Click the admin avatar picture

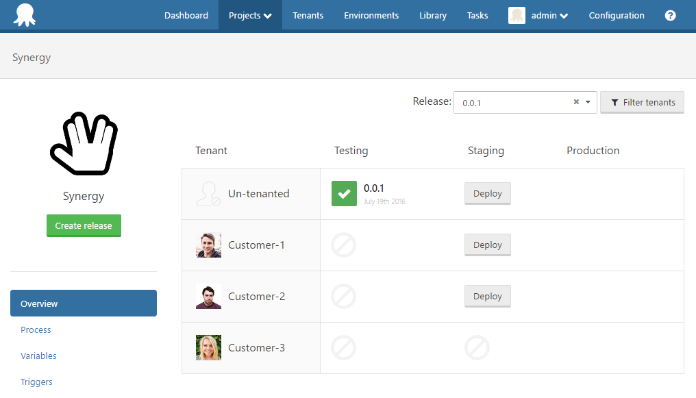click(x=516, y=15)
